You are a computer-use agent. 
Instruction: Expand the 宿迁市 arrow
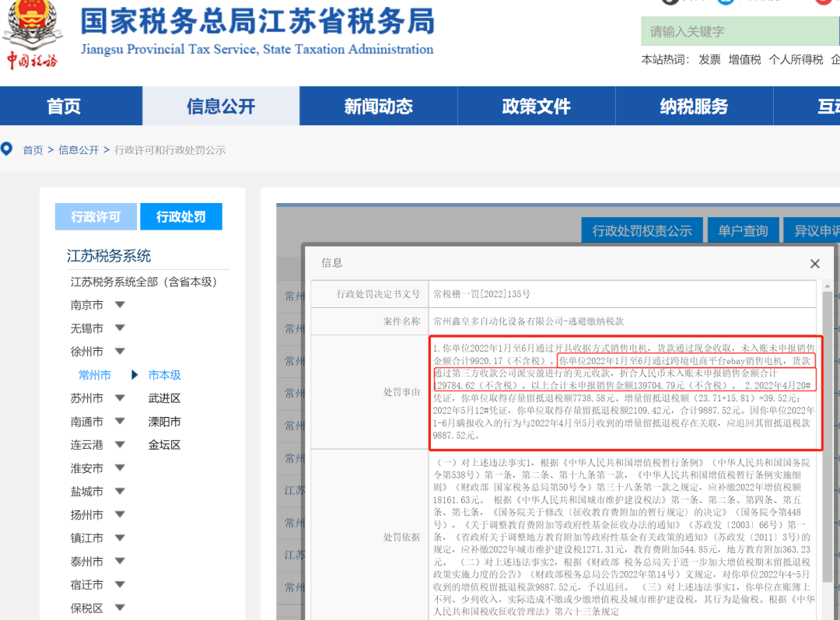120,584
